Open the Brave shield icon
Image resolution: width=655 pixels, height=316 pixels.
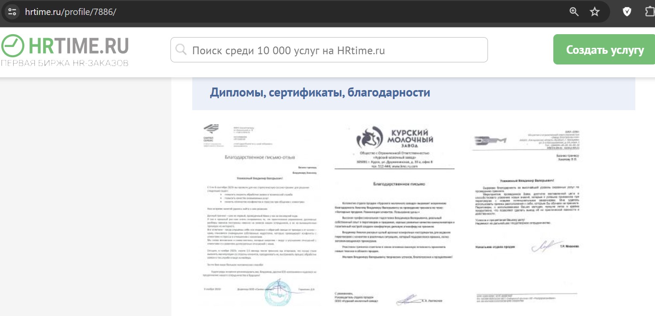coord(627,12)
